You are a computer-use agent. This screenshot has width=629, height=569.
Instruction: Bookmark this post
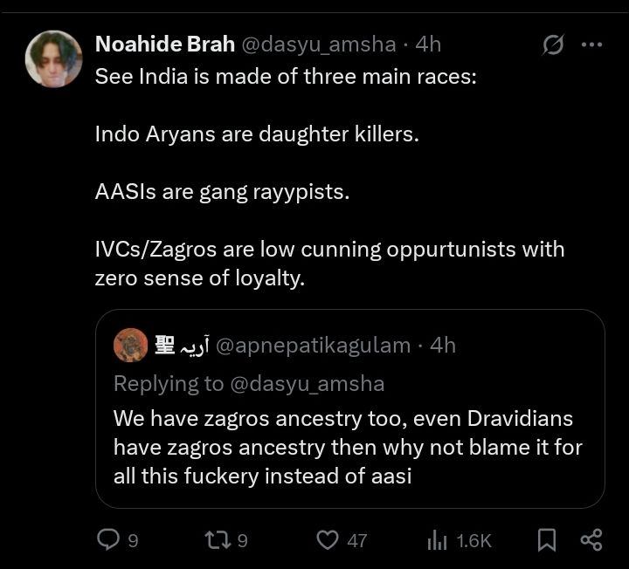(x=547, y=540)
